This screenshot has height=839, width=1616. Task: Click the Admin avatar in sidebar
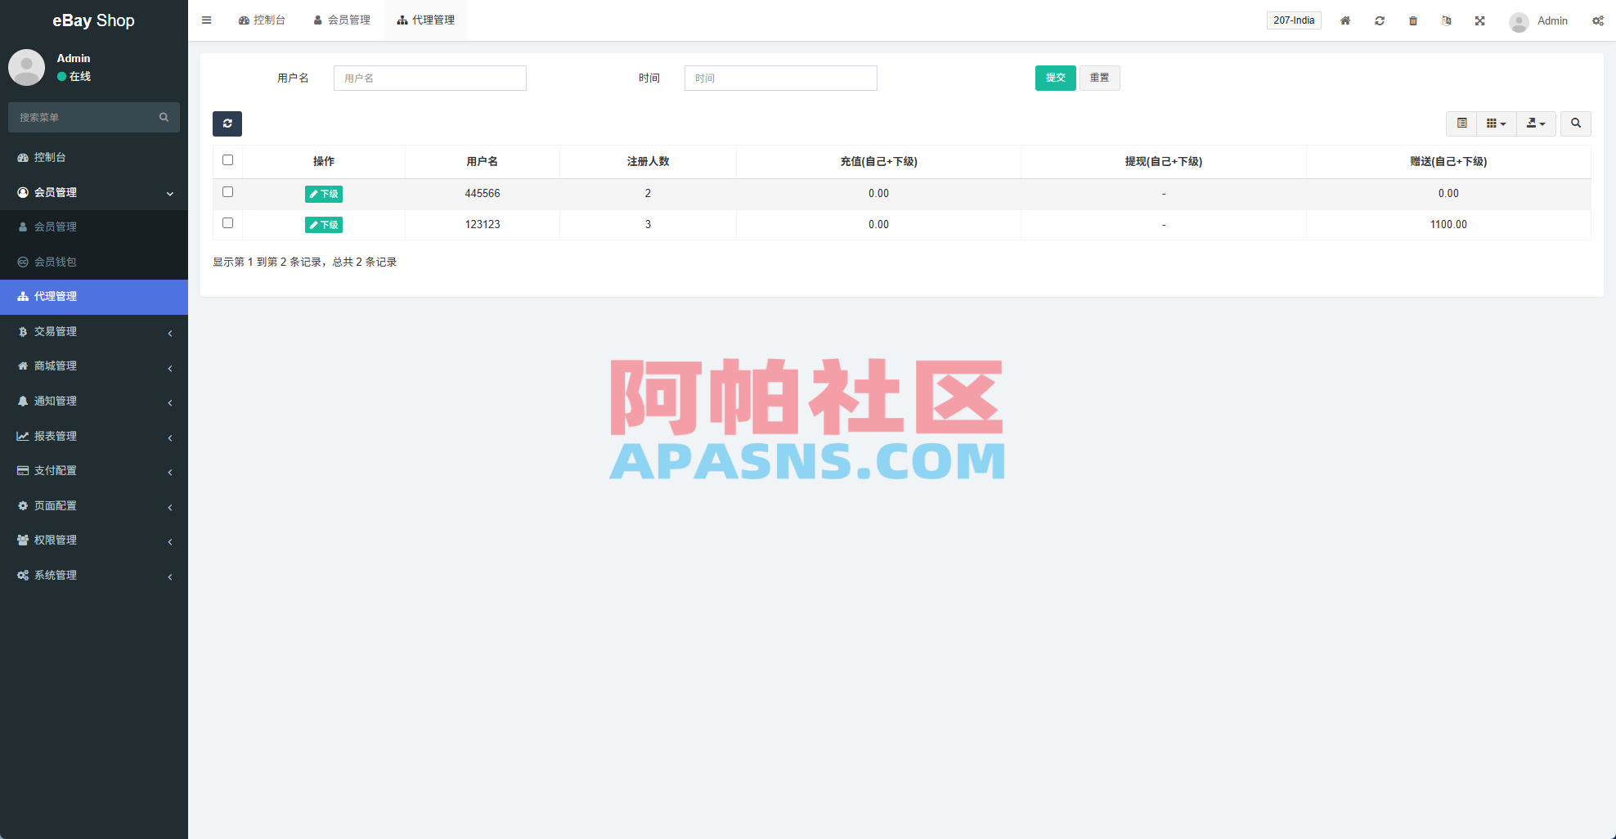26,67
